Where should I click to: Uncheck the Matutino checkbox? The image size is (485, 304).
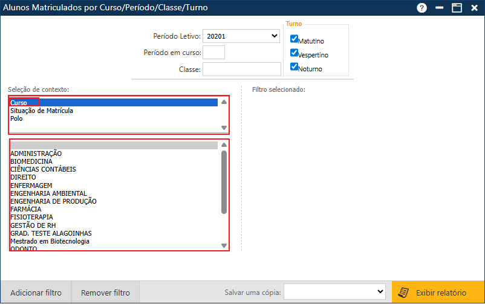pos(295,39)
